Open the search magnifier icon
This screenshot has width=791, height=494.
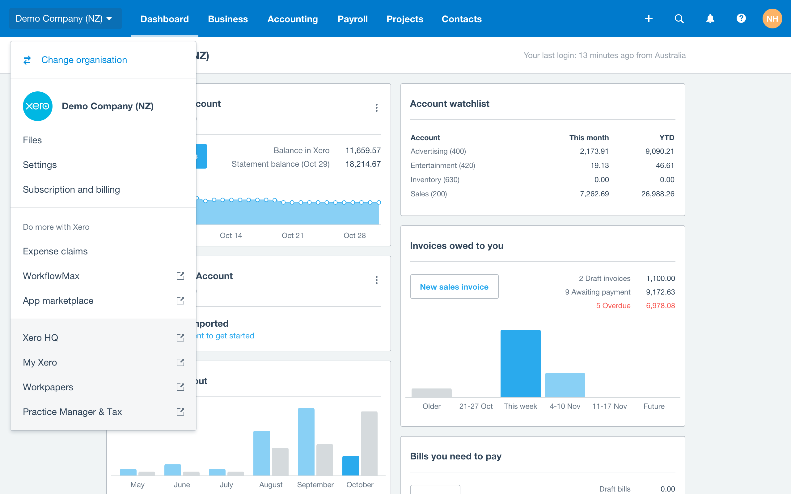(x=679, y=19)
